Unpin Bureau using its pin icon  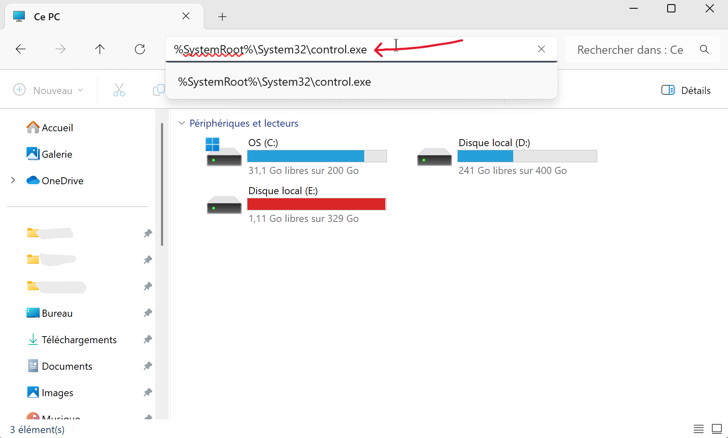point(148,313)
